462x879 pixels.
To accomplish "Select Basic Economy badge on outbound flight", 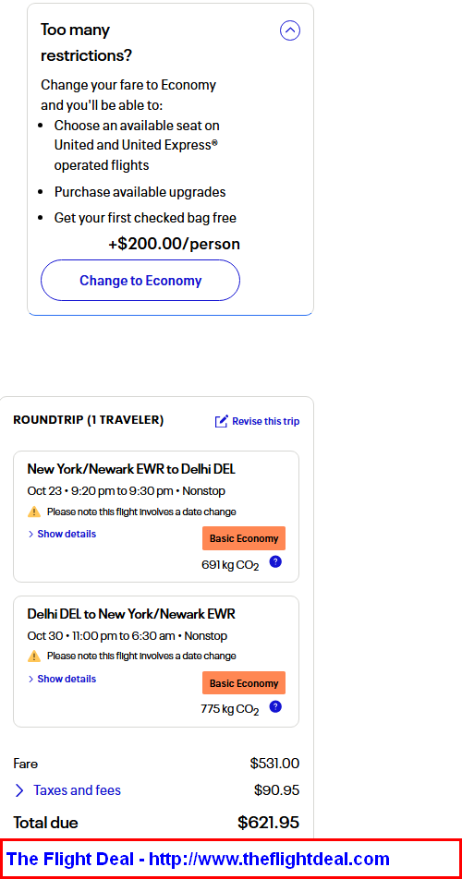I will click(x=244, y=538).
